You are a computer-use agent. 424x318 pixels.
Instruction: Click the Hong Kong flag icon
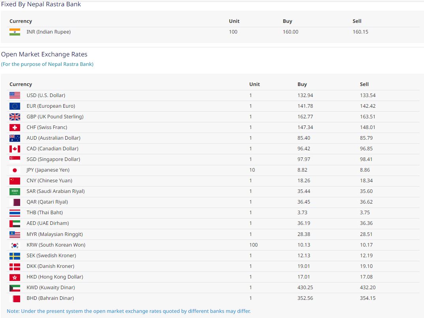[15, 277]
